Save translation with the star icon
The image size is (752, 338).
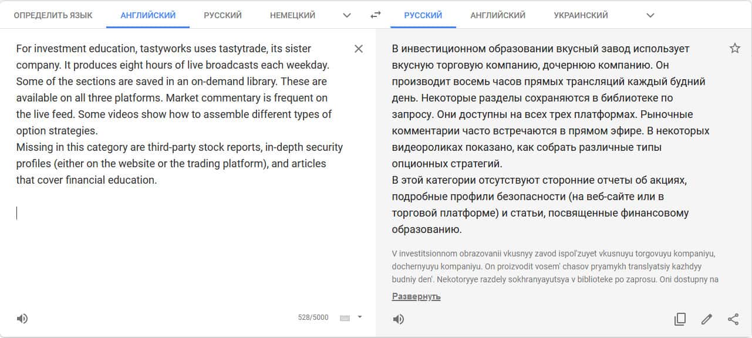734,49
